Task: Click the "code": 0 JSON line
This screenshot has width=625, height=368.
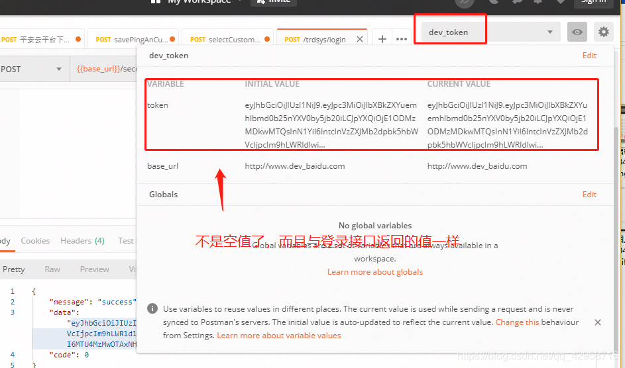Action: (x=69, y=355)
